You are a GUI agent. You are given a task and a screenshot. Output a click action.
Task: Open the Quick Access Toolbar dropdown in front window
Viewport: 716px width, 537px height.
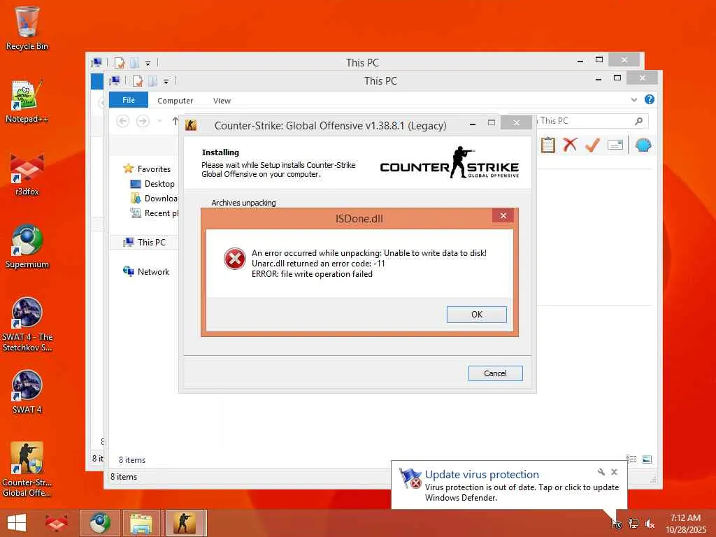166,82
